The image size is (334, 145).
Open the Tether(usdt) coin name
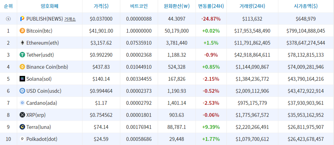pos(40,55)
